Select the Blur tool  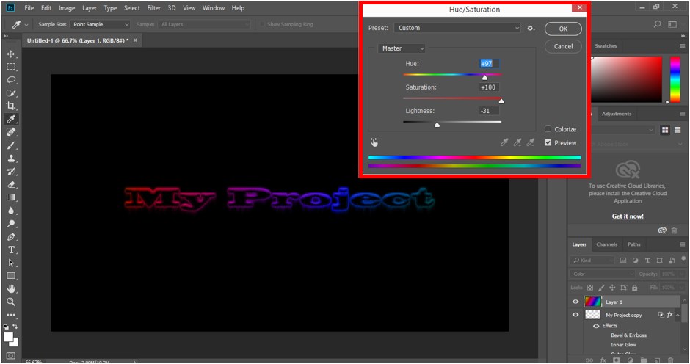tap(10, 211)
